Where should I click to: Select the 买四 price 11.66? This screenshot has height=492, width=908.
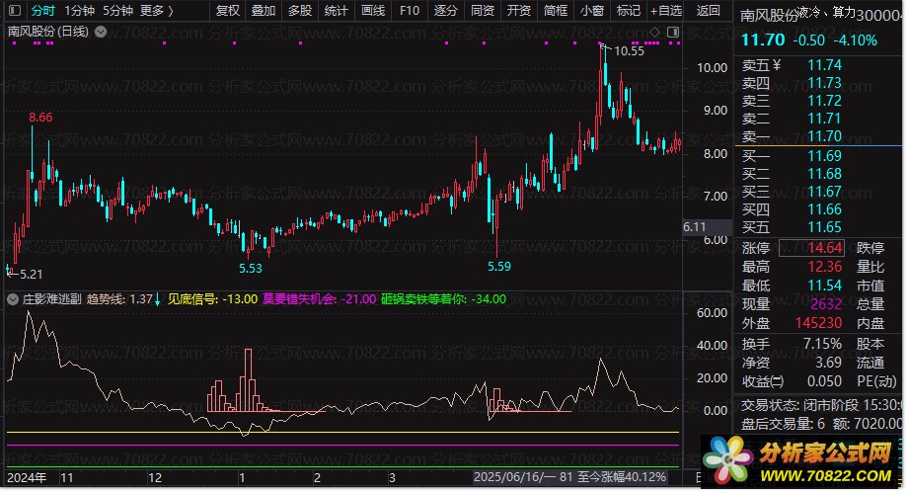825,209
